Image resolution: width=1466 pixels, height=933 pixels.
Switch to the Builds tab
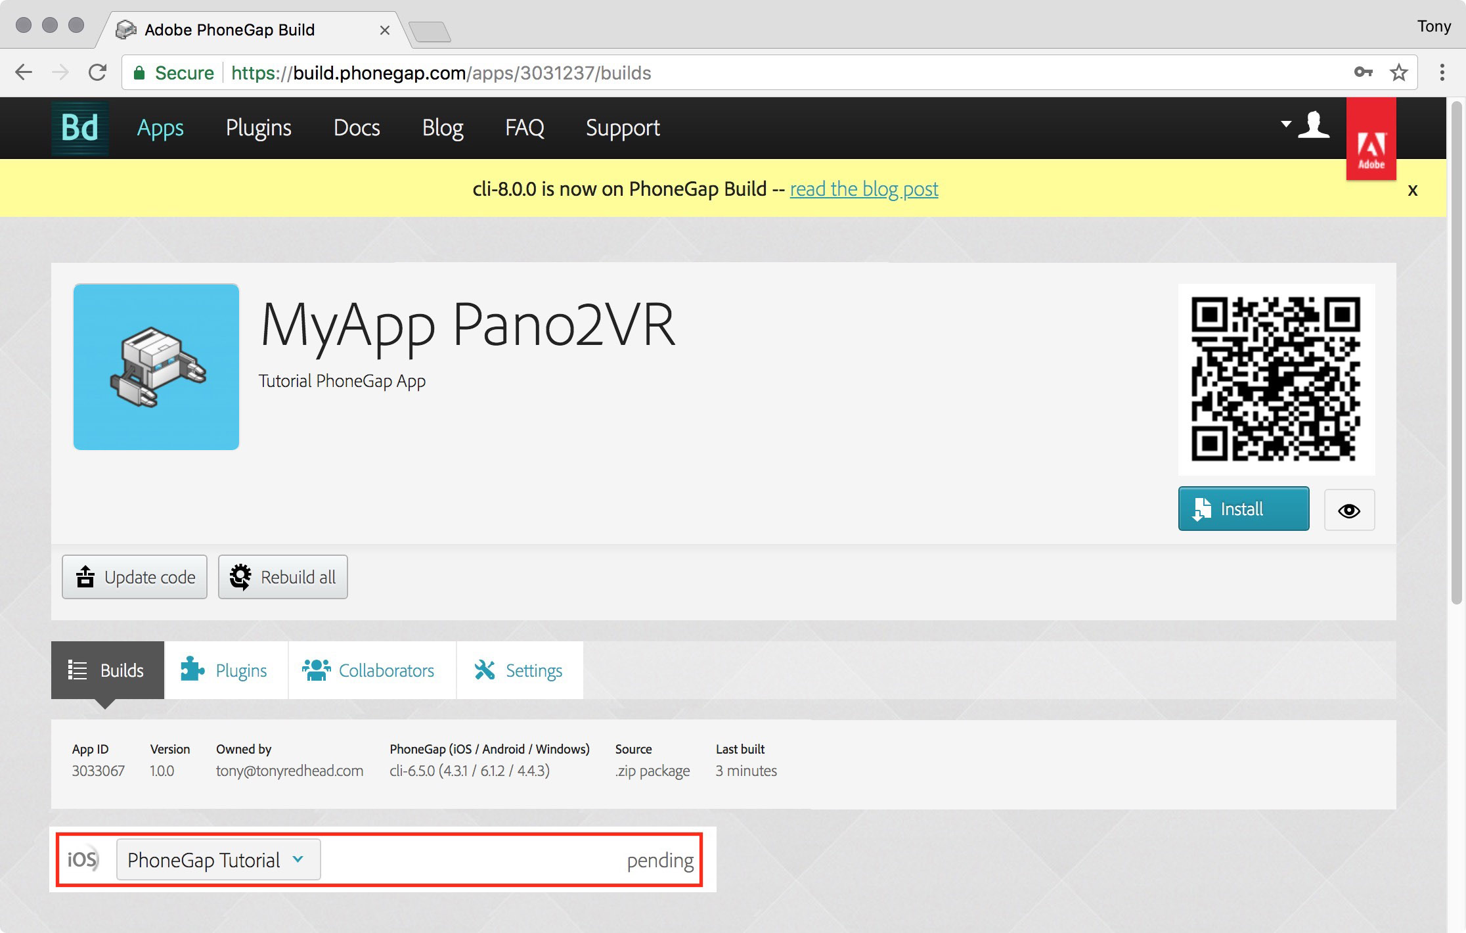click(x=108, y=670)
